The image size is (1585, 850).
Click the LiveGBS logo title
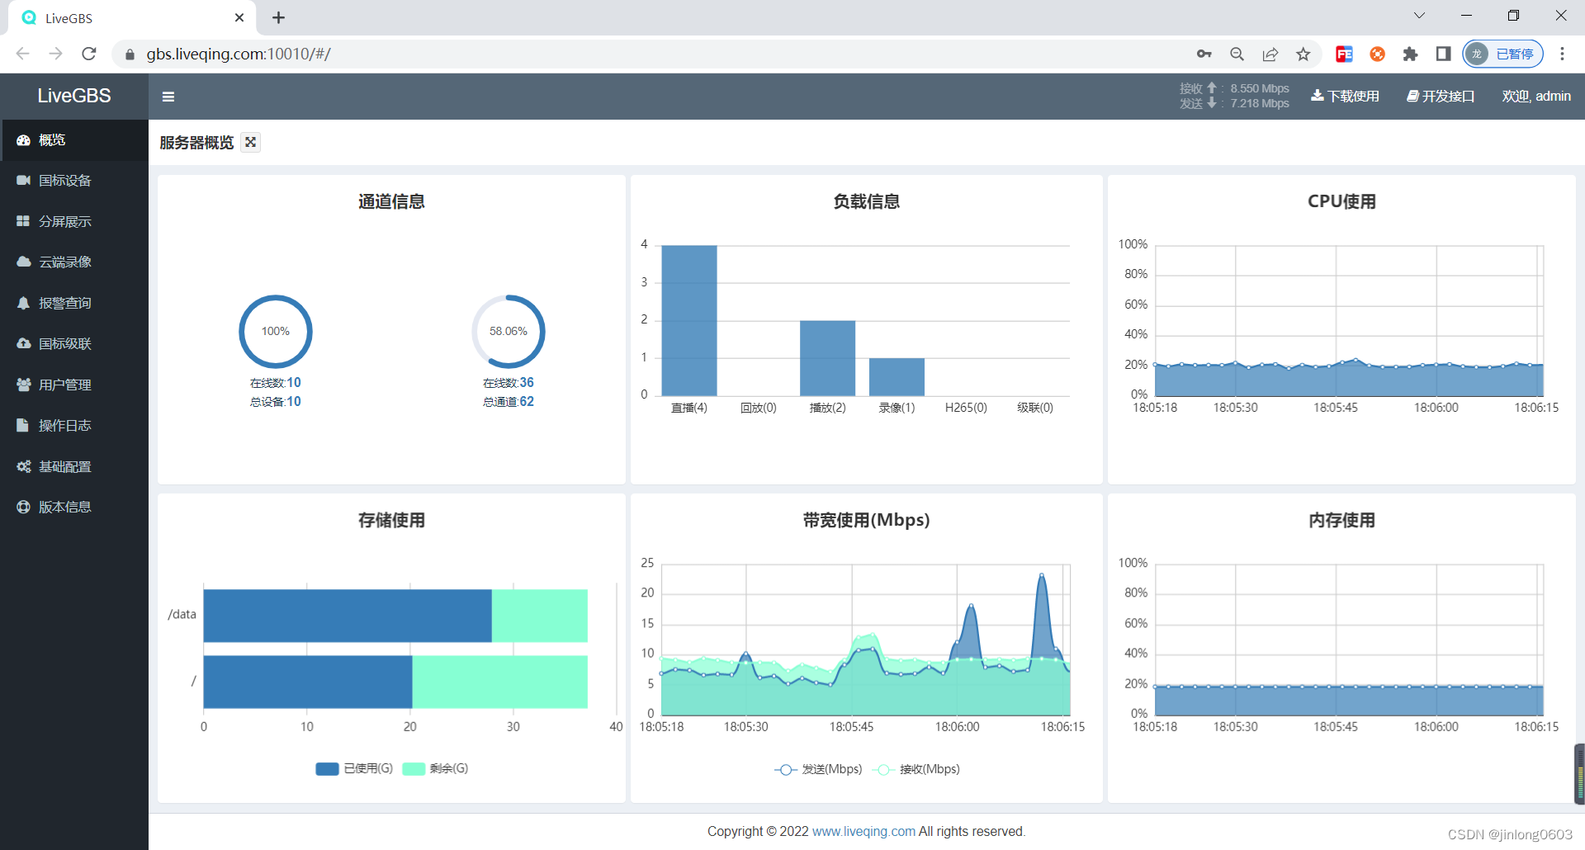pos(74,96)
